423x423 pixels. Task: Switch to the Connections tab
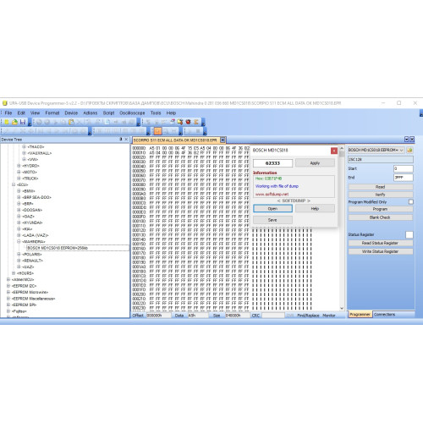pos(385,315)
